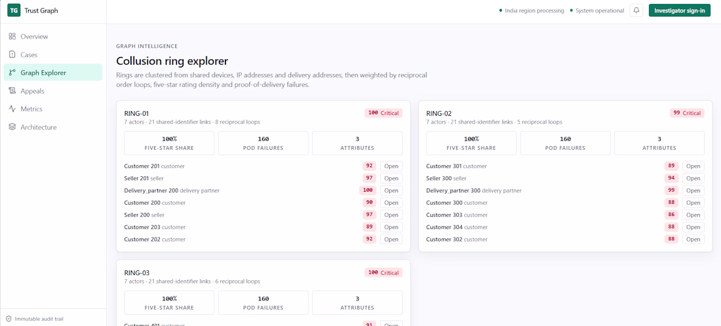Click score 90 for Customer 200
This screenshot has height=326, width=721.
pyautogui.click(x=369, y=202)
